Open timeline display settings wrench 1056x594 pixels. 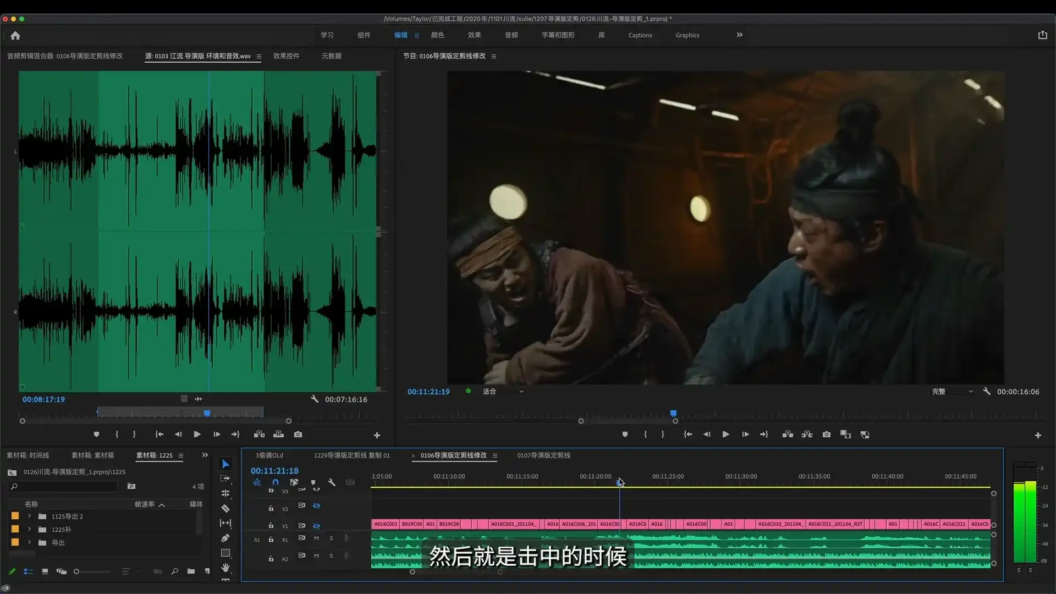[x=332, y=482]
